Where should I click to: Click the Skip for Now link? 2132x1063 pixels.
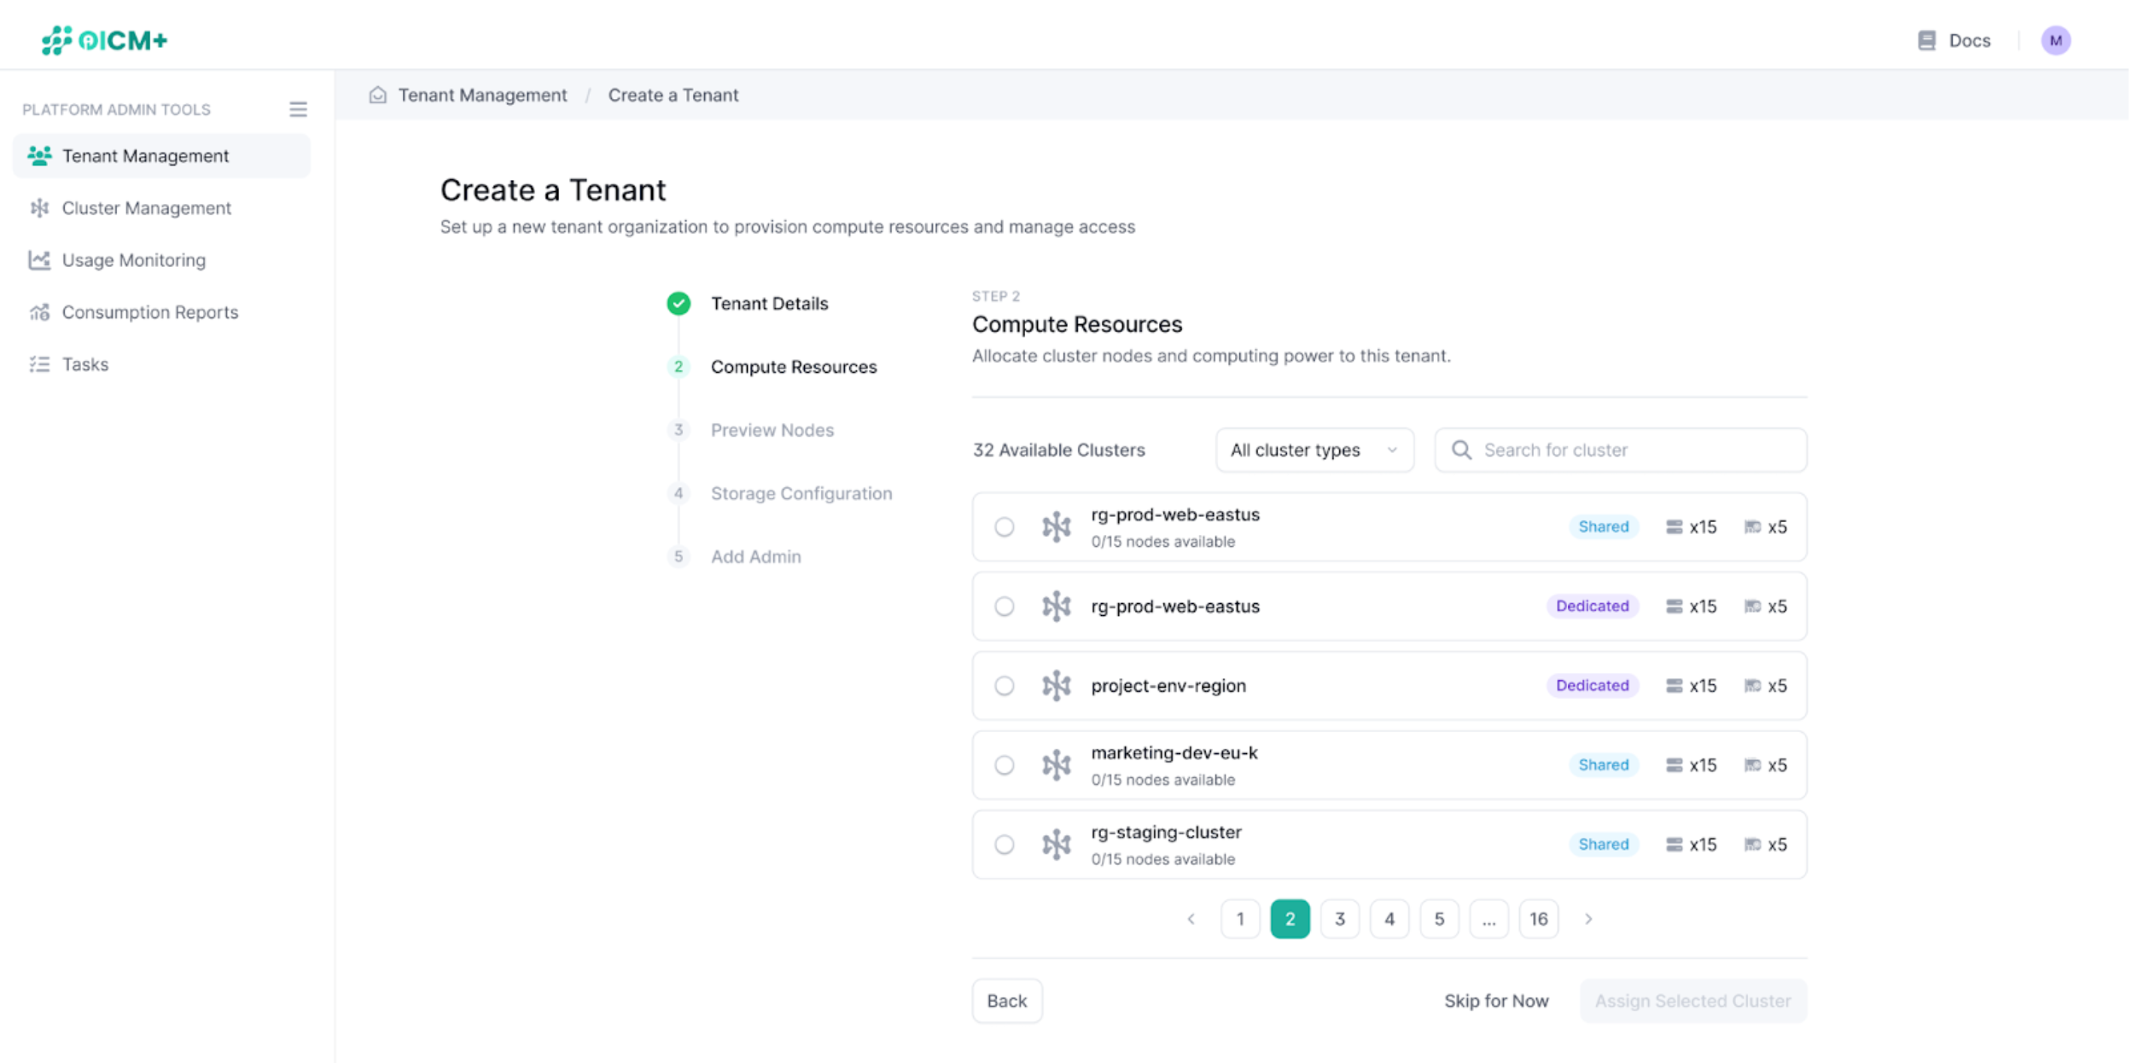(x=1495, y=1001)
